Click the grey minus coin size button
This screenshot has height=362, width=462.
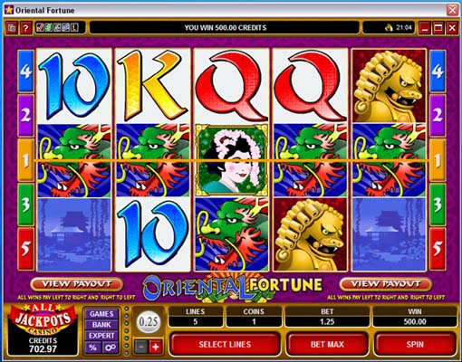pos(141,347)
